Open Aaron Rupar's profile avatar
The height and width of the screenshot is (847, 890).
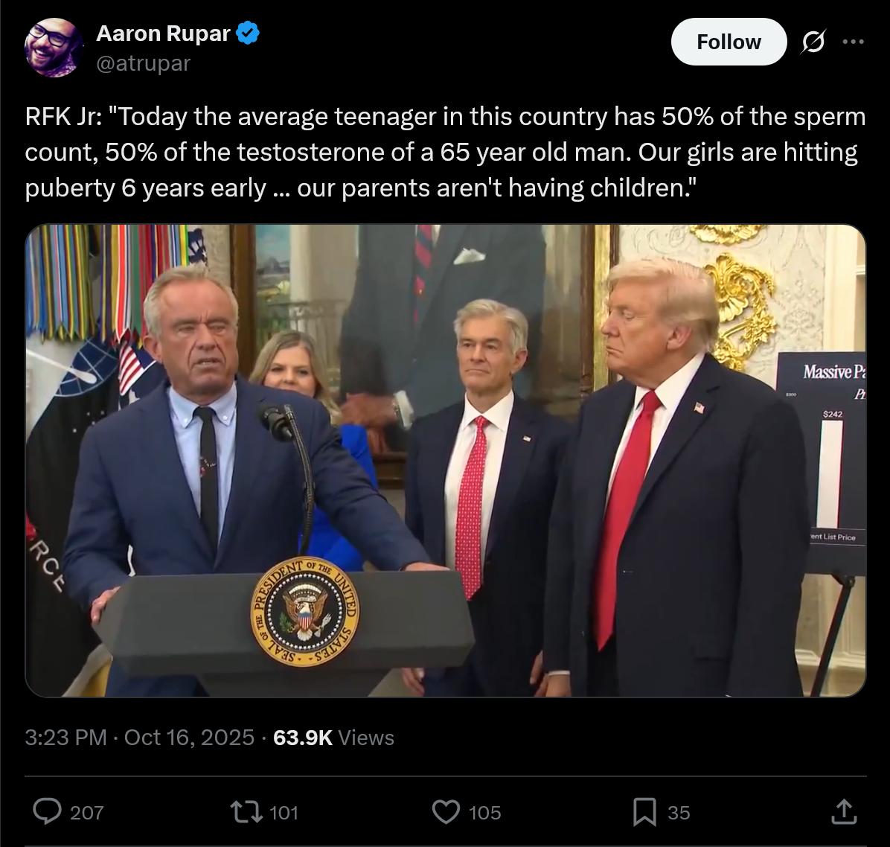point(54,48)
